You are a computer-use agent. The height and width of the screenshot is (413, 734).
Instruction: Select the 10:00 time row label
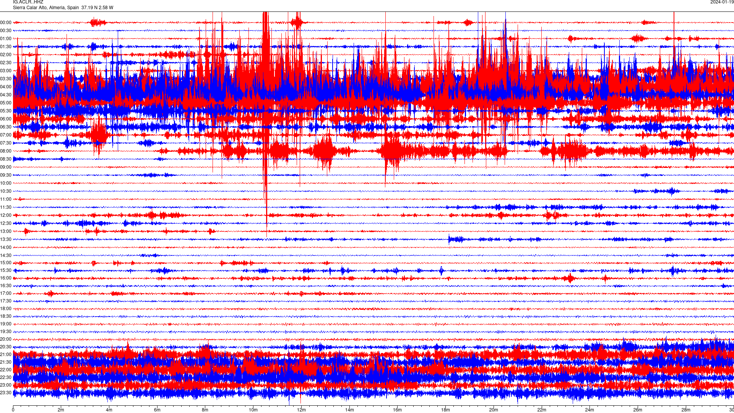pos(6,183)
